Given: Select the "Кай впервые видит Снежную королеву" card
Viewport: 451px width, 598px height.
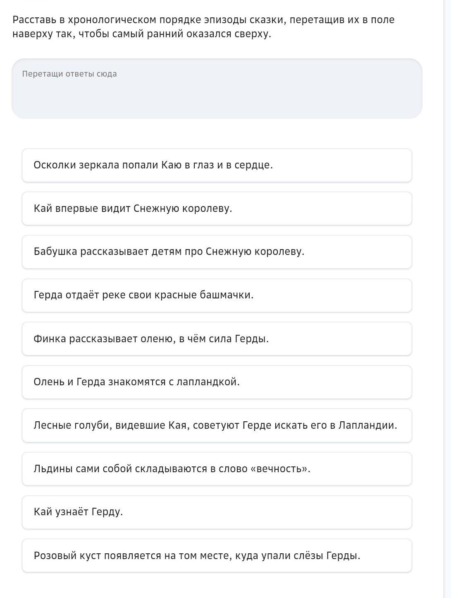Looking at the screenshot, I should coord(217,209).
